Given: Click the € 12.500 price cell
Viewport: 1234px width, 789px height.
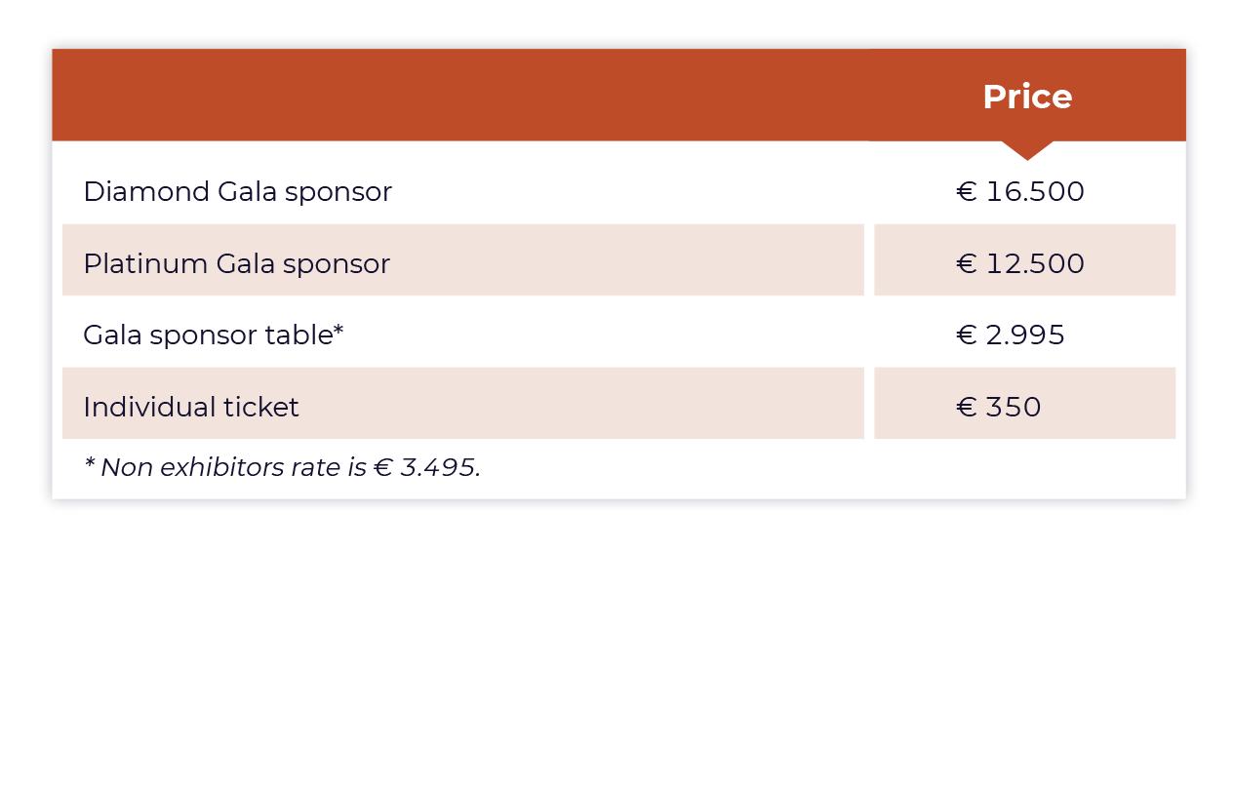Looking at the screenshot, I should point(1020,263).
